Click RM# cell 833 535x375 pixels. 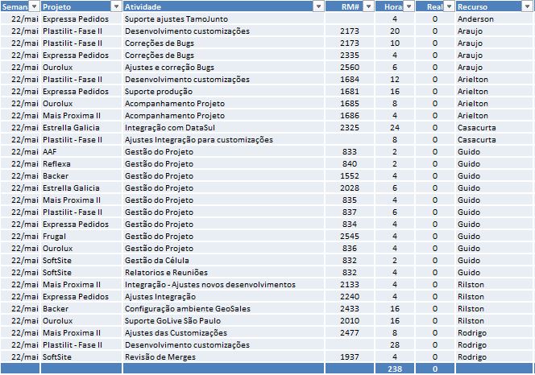click(350, 152)
